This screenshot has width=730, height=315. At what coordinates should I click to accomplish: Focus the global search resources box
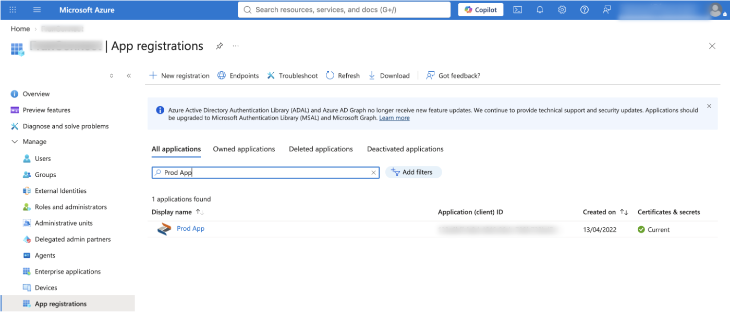pyautogui.click(x=344, y=10)
